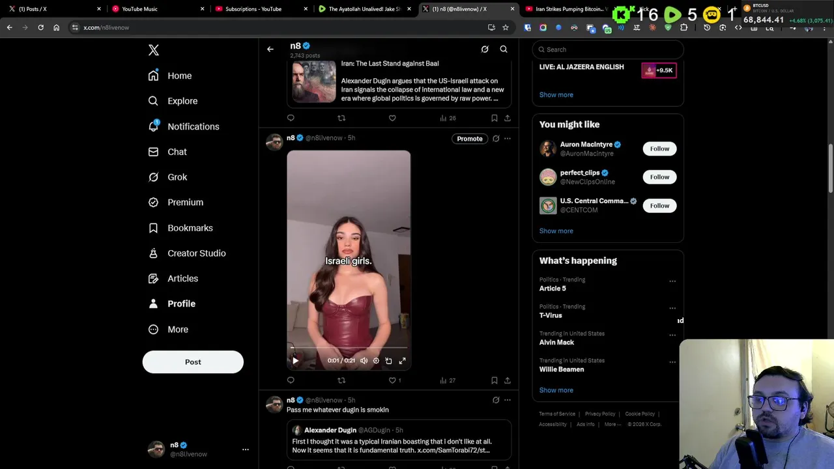This screenshot has width=834, height=469.
Task: Go back using the profile header arrow
Action: [270, 50]
